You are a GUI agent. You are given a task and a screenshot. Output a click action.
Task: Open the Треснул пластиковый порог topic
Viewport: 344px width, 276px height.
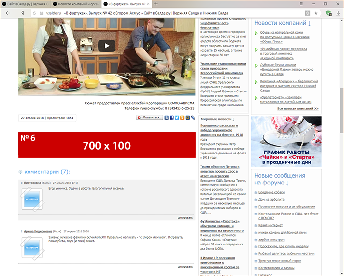point(280,261)
